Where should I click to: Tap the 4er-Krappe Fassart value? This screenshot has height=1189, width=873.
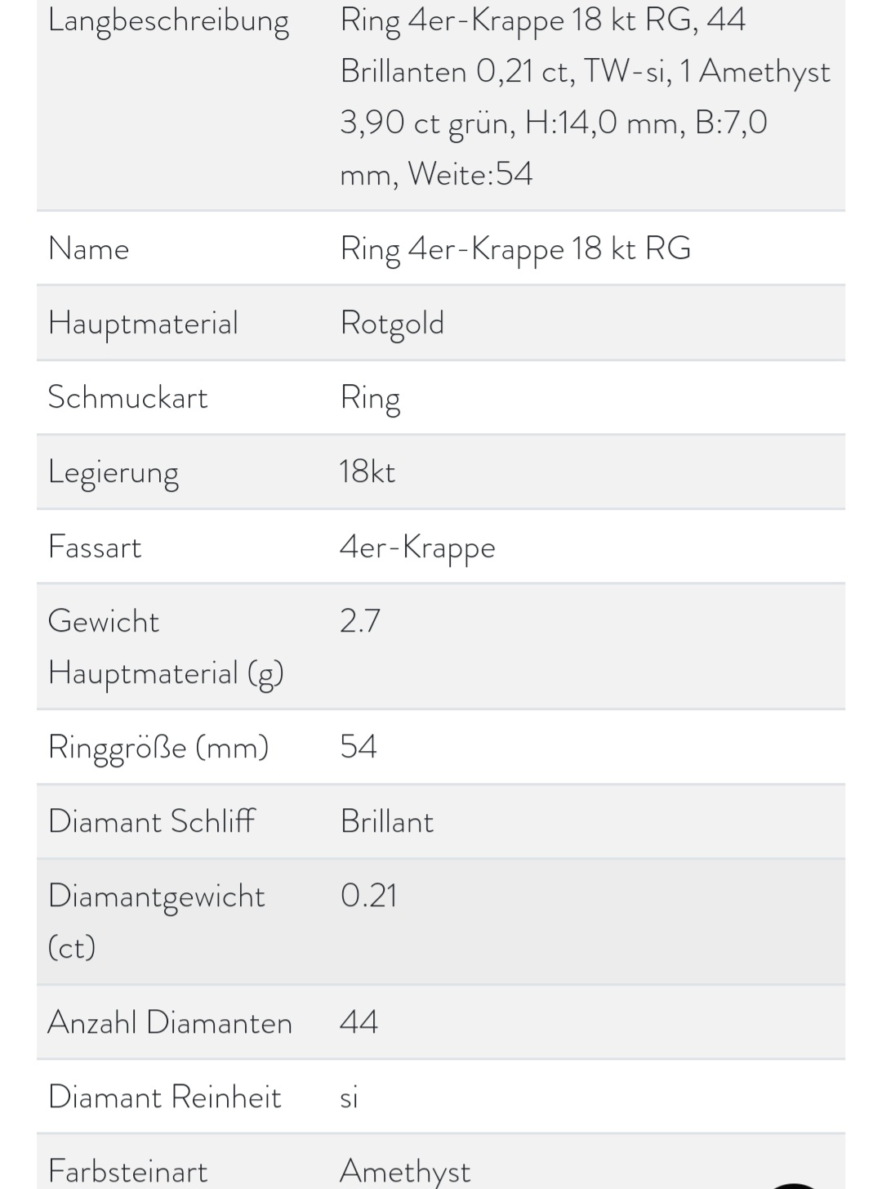(x=417, y=548)
